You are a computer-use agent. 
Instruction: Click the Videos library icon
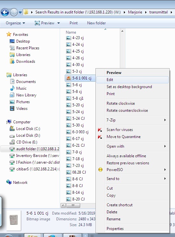point(12,109)
